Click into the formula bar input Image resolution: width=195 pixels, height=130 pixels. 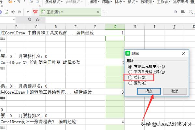click(120, 19)
